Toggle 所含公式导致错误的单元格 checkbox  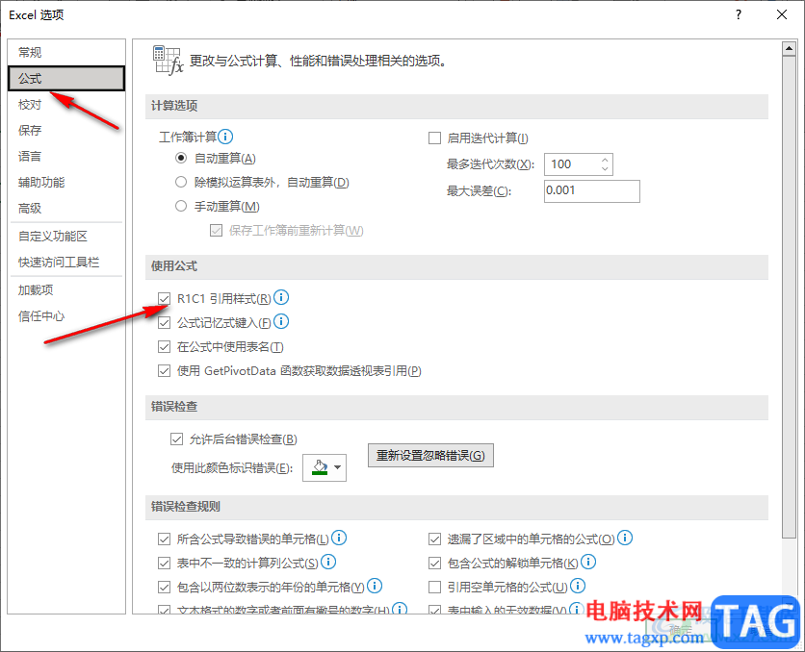(x=164, y=539)
